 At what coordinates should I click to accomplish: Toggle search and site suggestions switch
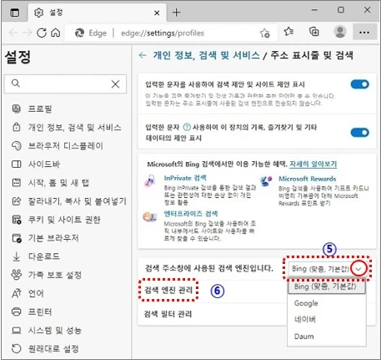359,84
